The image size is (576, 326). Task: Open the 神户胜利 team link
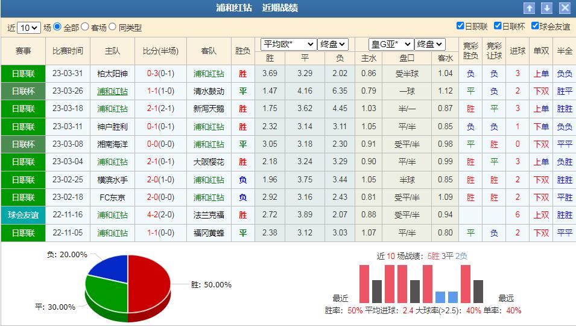point(112,127)
